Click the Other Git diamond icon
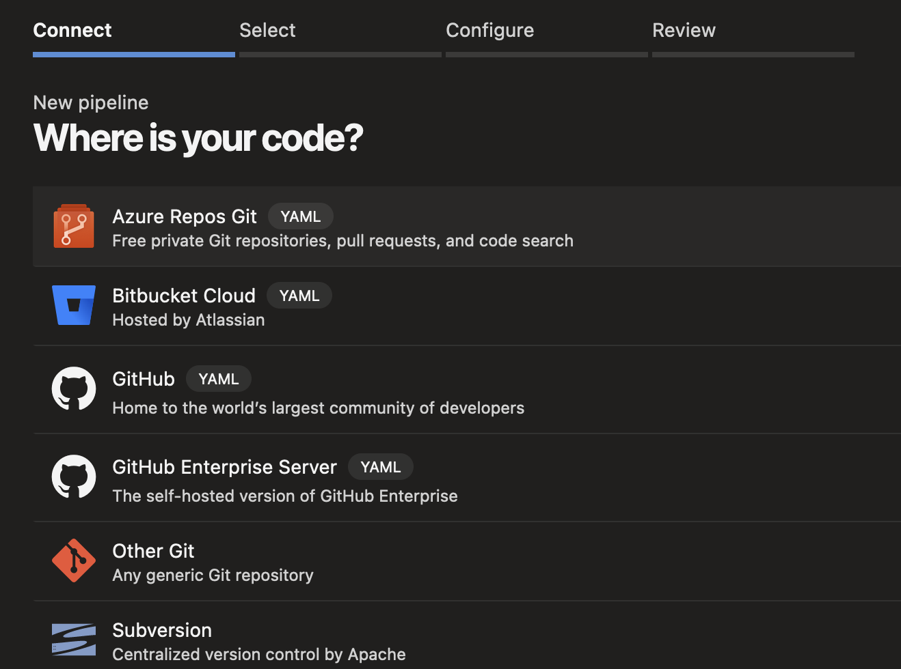 coord(74,560)
